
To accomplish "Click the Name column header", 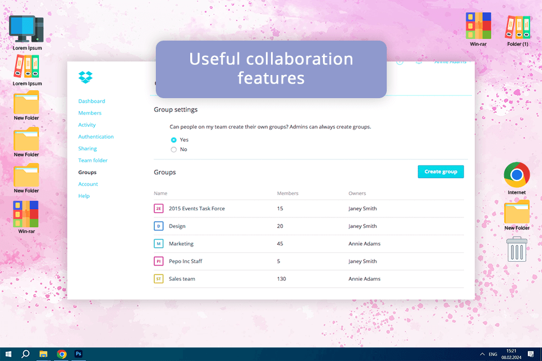I will (x=160, y=193).
